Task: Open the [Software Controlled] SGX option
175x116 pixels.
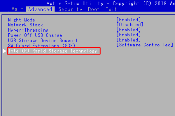Action: [145, 45]
